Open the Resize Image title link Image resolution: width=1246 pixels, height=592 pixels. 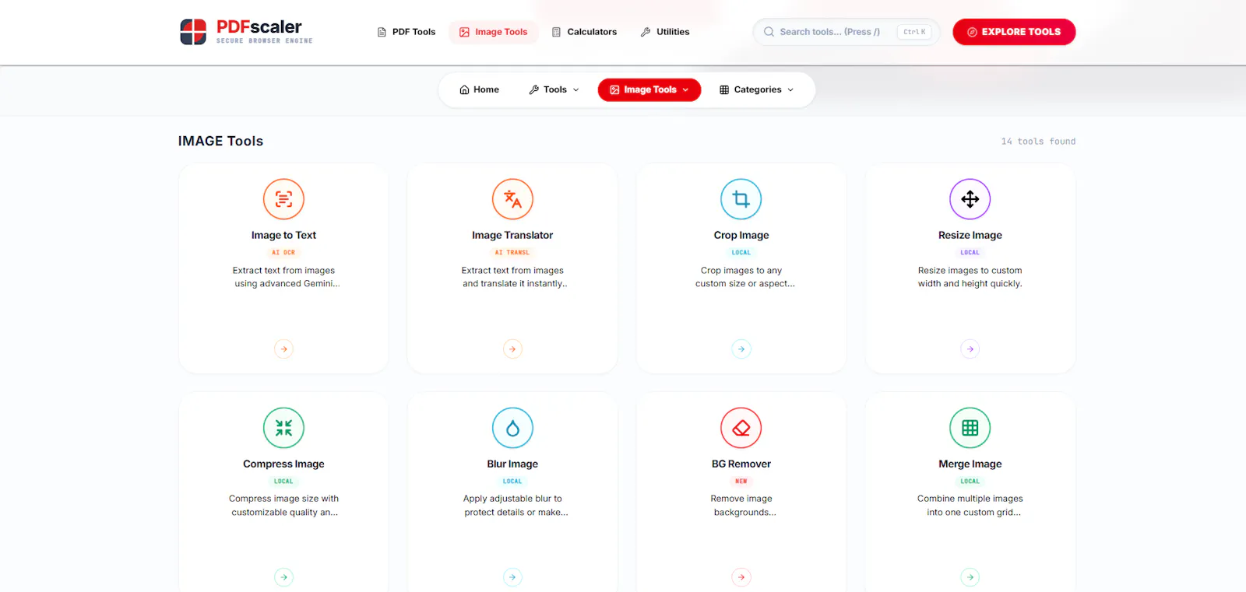tap(970, 235)
